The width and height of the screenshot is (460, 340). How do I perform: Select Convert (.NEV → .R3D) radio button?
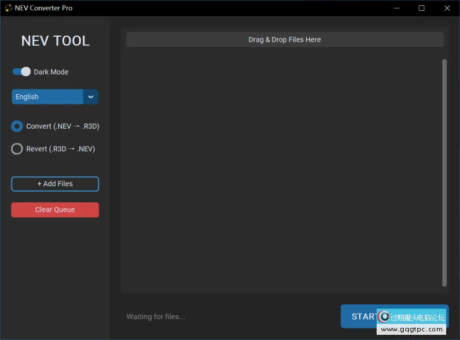coord(17,126)
